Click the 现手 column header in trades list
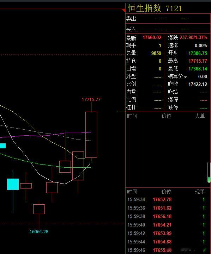The image size is (211, 254). coord(200,192)
